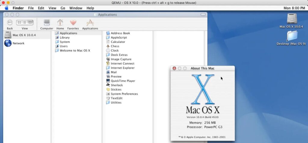Click the Applications window title
308x143 pixels.
[107, 14]
